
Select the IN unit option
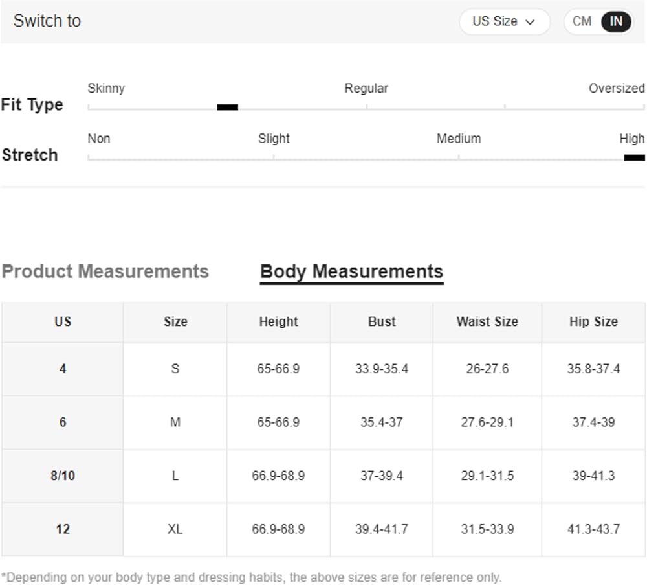coord(616,21)
